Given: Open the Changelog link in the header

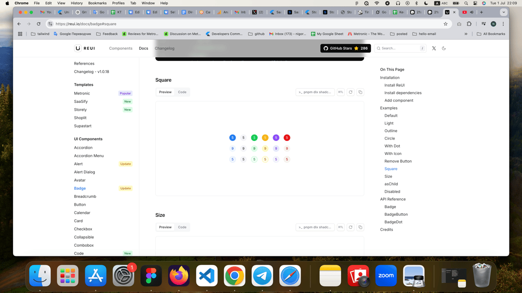Looking at the screenshot, I should pyautogui.click(x=164, y=48).
